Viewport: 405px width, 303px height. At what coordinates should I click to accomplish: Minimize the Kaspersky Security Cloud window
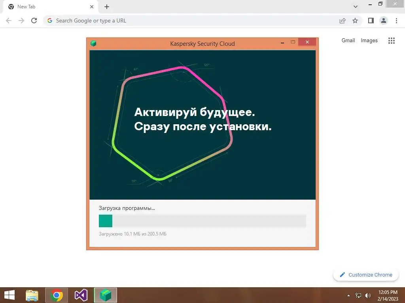[282, 43]
